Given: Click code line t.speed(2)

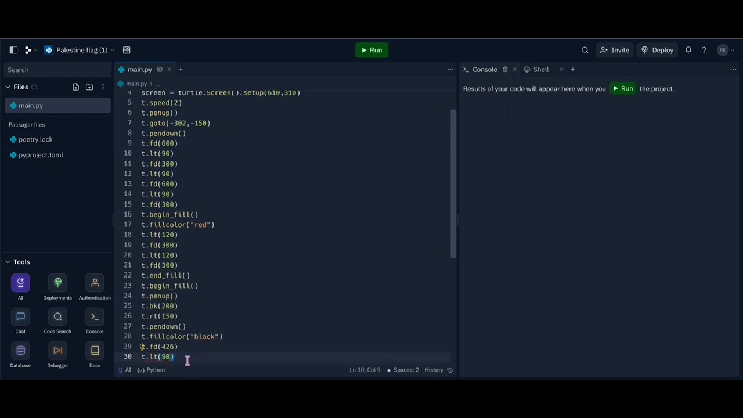Looking at the screenshot, I should point(161,103).
